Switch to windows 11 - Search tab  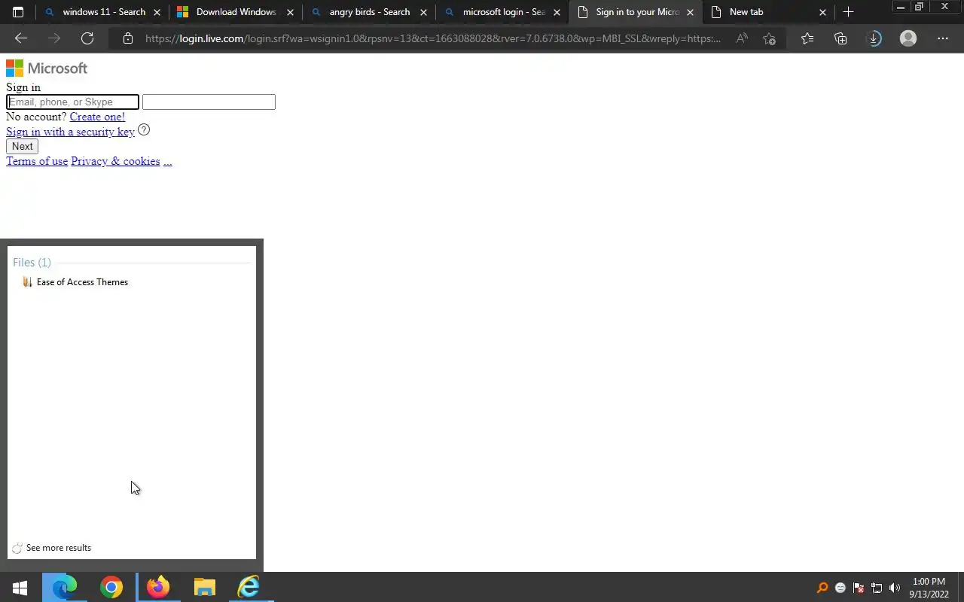tap(103, 12)
